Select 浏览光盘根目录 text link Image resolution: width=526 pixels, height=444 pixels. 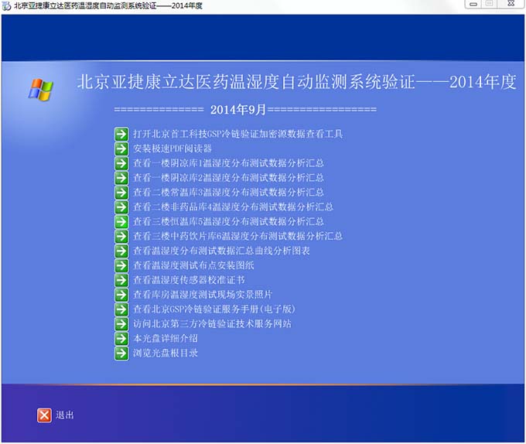(166, 353)
